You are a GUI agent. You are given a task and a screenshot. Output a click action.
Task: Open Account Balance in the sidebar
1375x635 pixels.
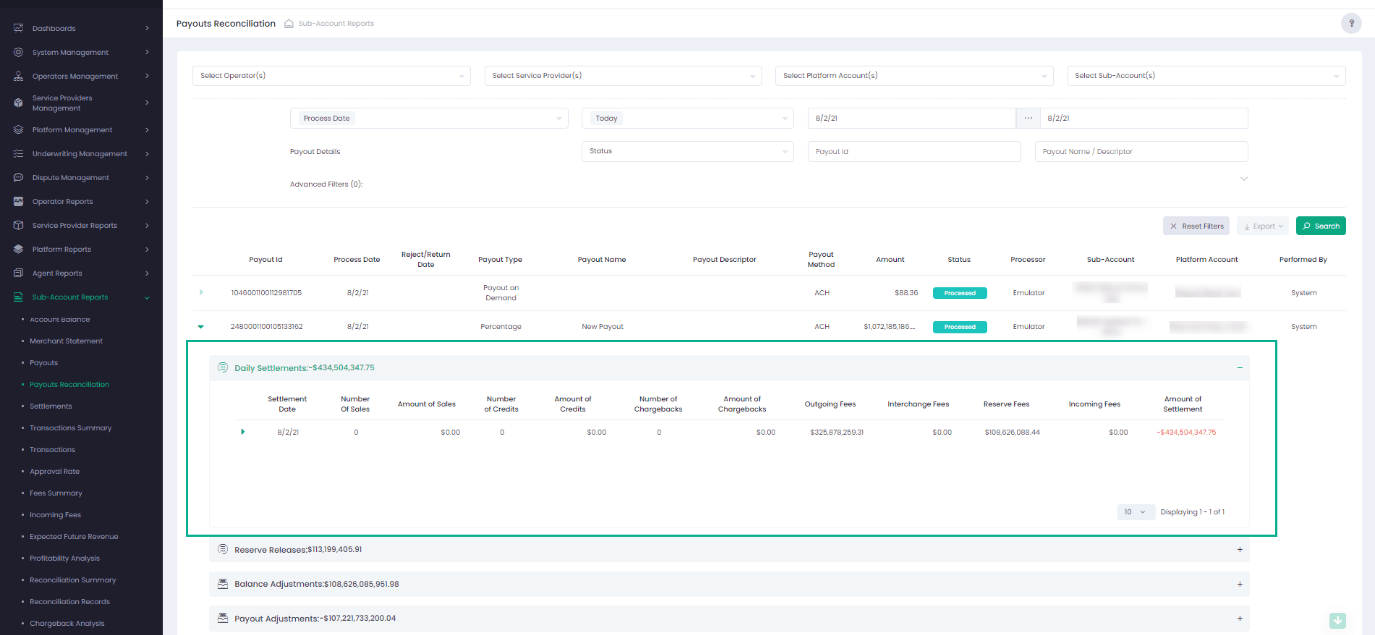pyautogui.click(x=60, y=319)
